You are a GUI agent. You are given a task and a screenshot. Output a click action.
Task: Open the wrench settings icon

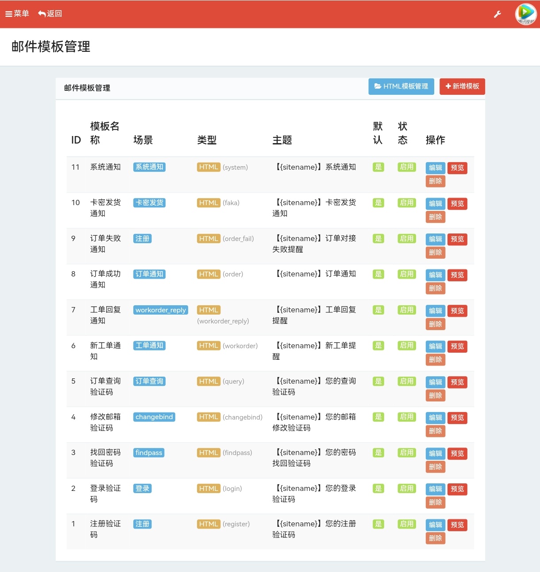point(498,14)
